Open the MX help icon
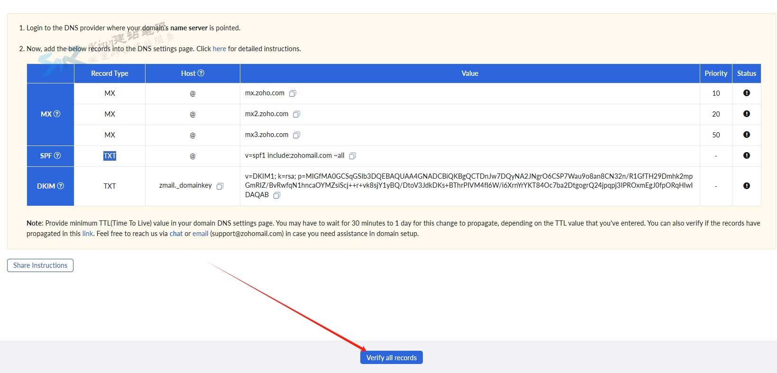Image resolution: width=777 pixels, height=373 pixels. click(57, 114)
